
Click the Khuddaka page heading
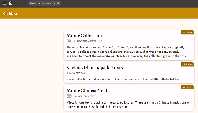pos(10,13)
